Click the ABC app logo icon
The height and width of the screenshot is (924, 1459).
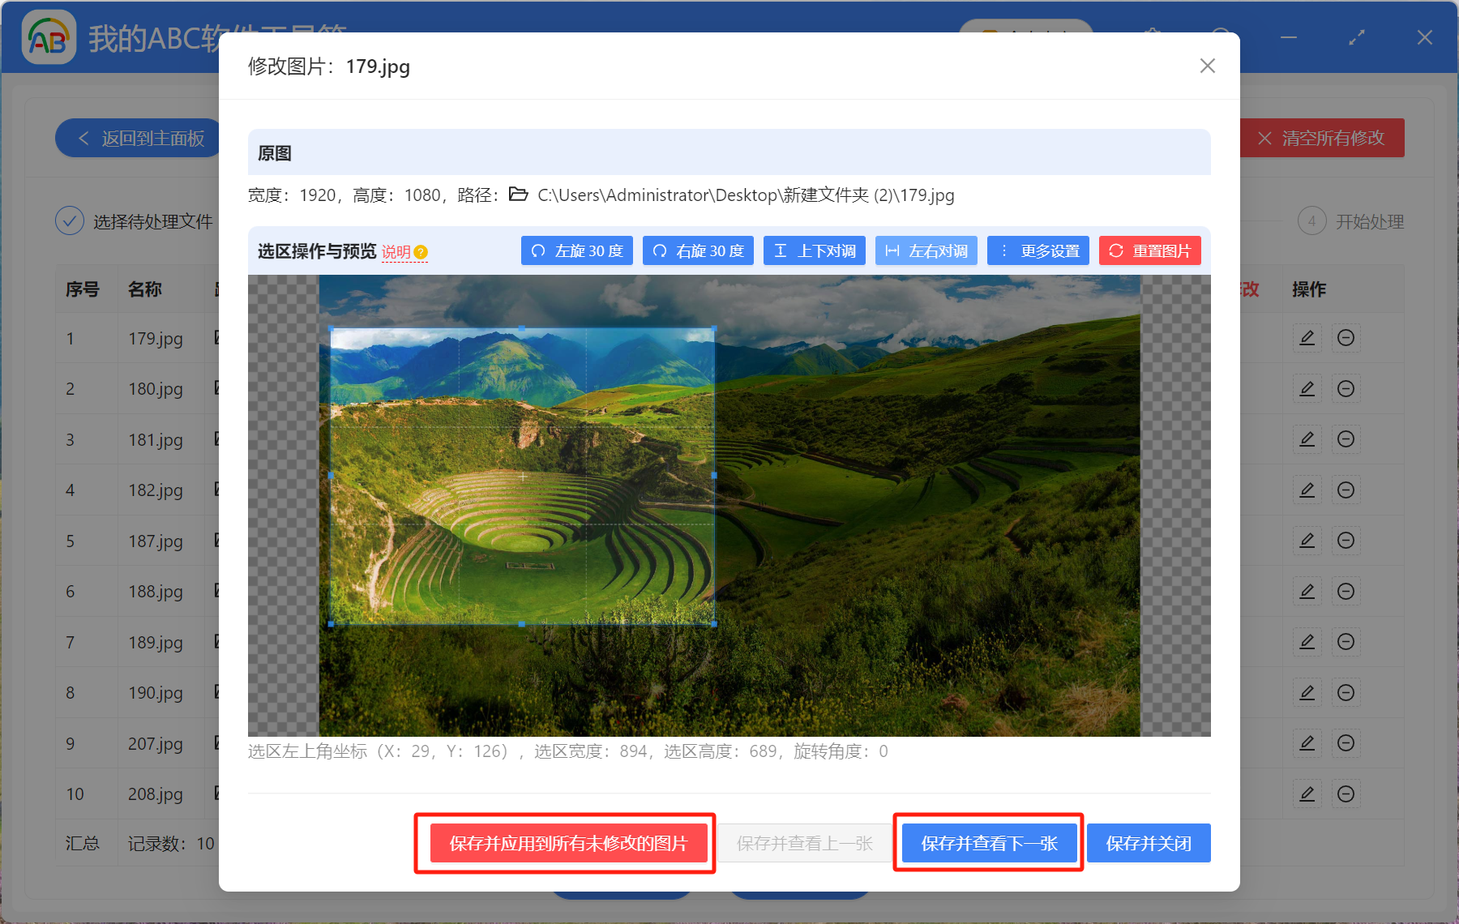49,37
